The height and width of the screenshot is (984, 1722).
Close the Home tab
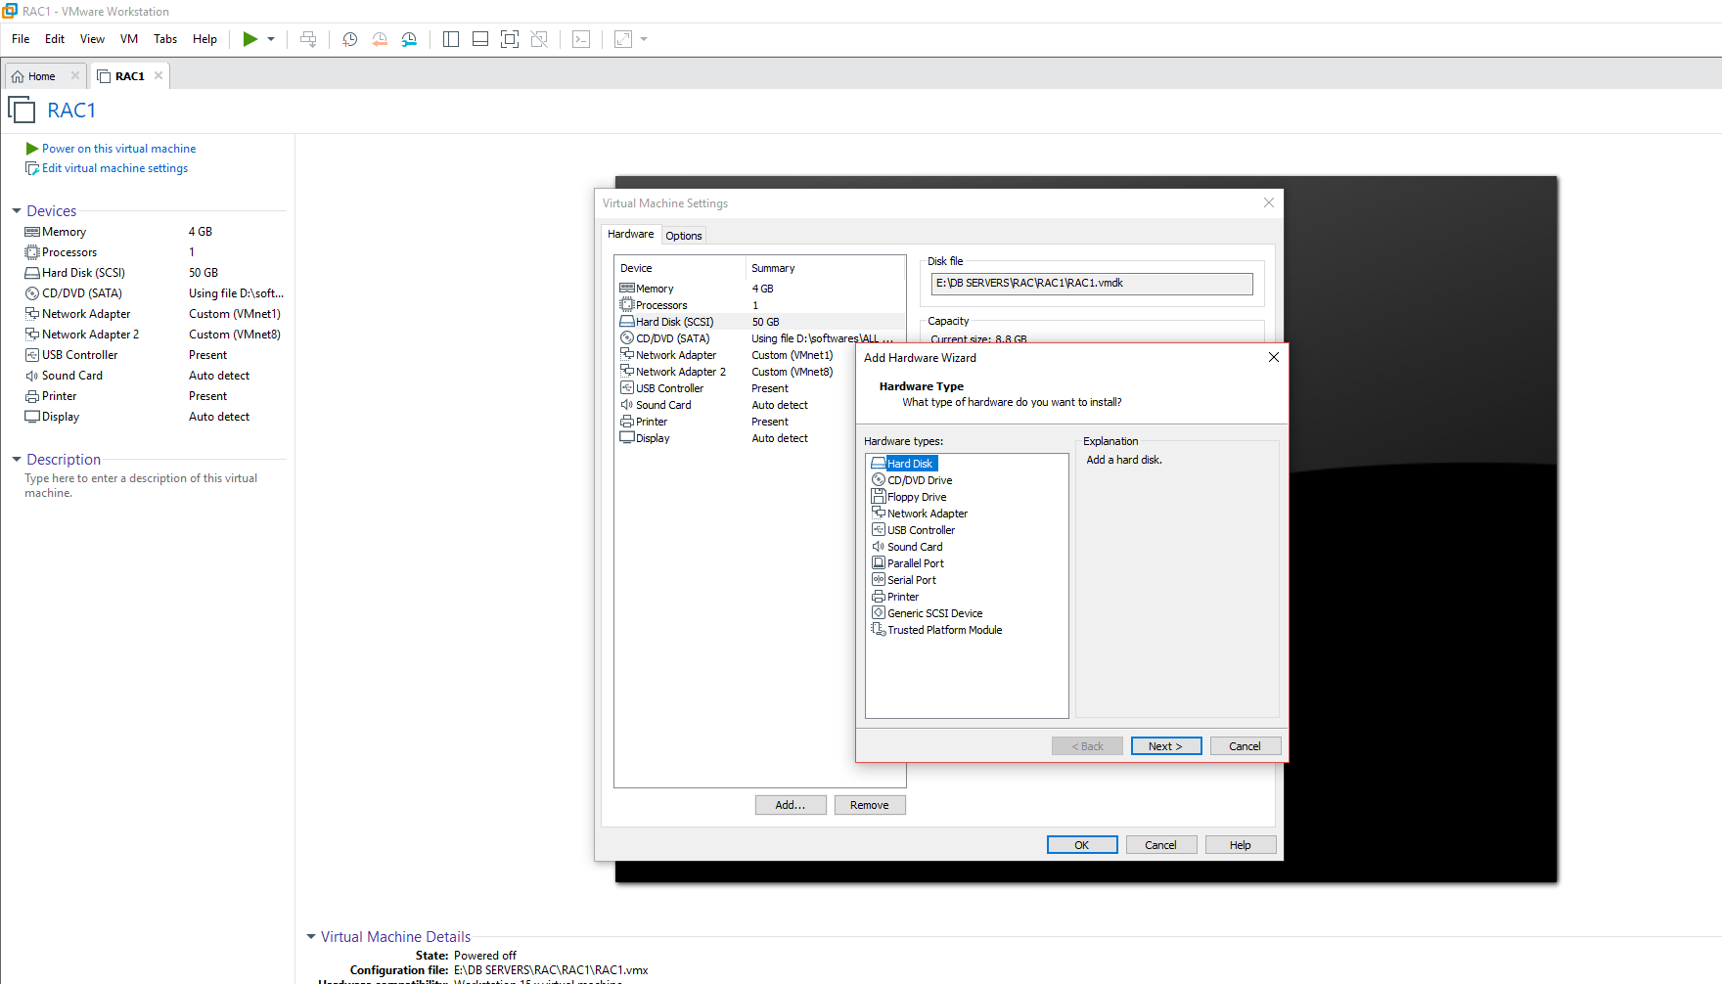click(75, 75)
